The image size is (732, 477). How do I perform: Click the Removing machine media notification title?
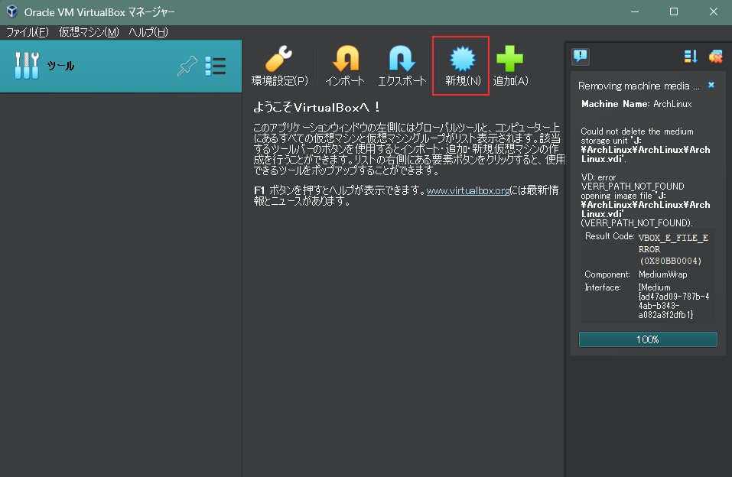coord(639,86)
